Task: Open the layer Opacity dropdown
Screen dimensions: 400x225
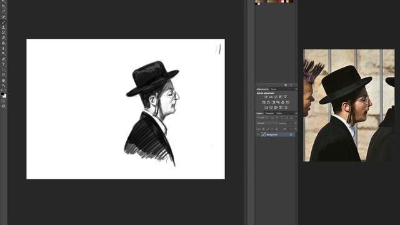Action: (296, 123)
